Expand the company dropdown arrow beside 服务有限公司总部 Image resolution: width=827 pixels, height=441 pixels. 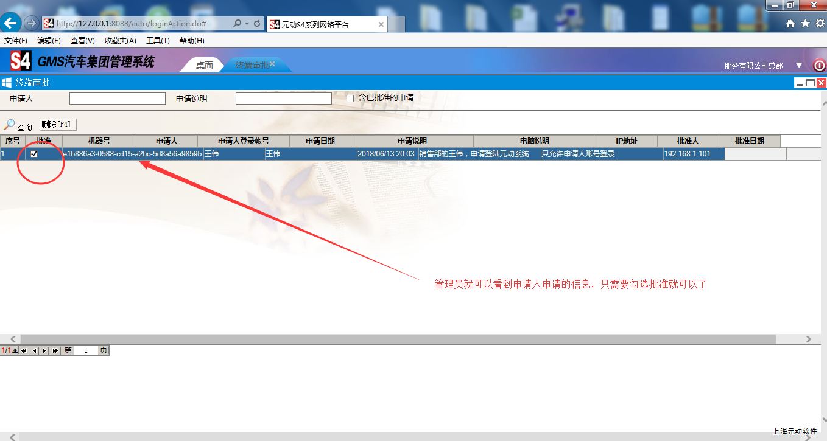pyautogui.click(x=799, y=65)
